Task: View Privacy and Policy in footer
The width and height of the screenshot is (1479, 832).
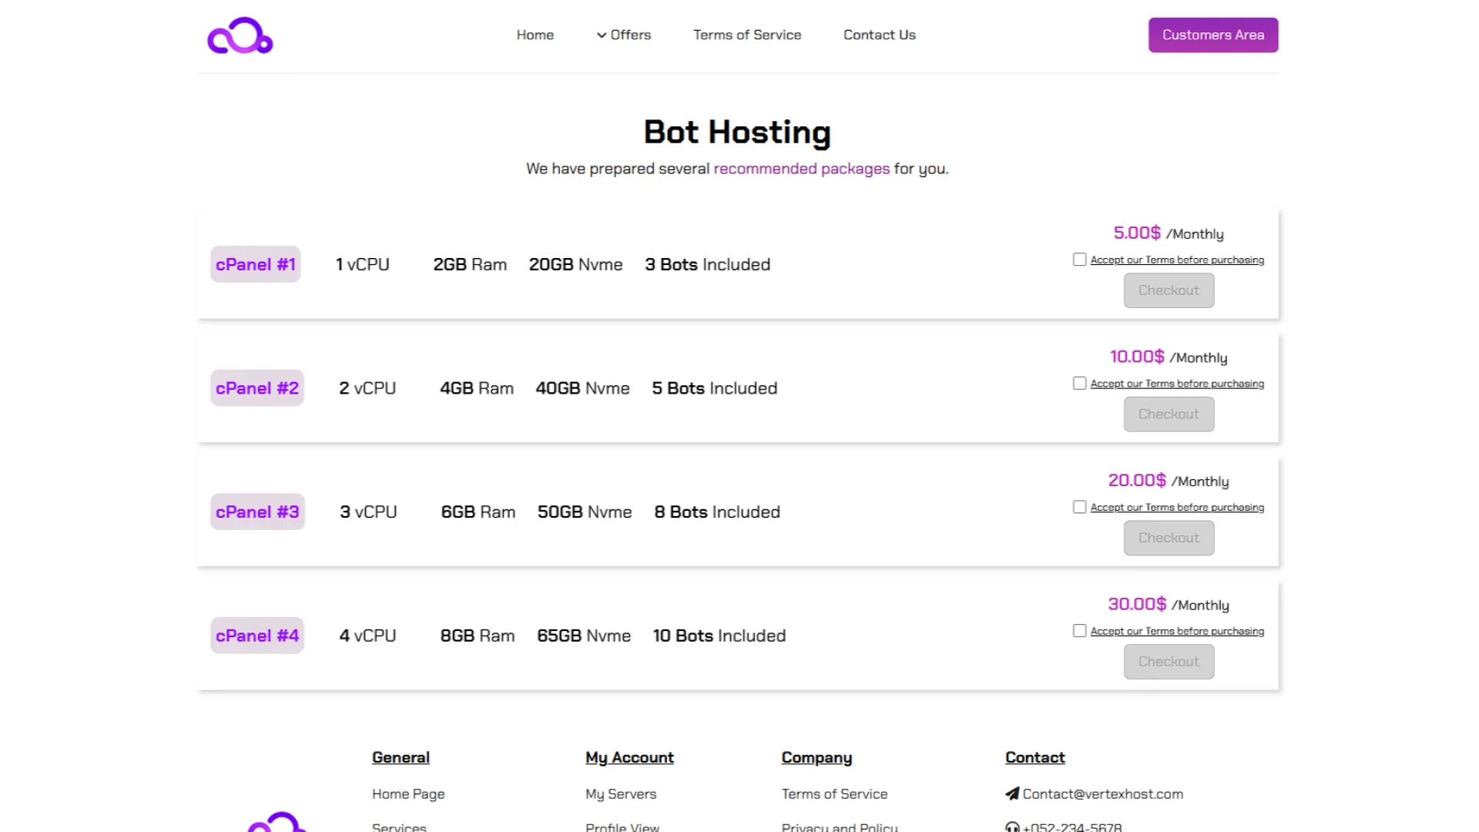Action: [x=839, y=827]
